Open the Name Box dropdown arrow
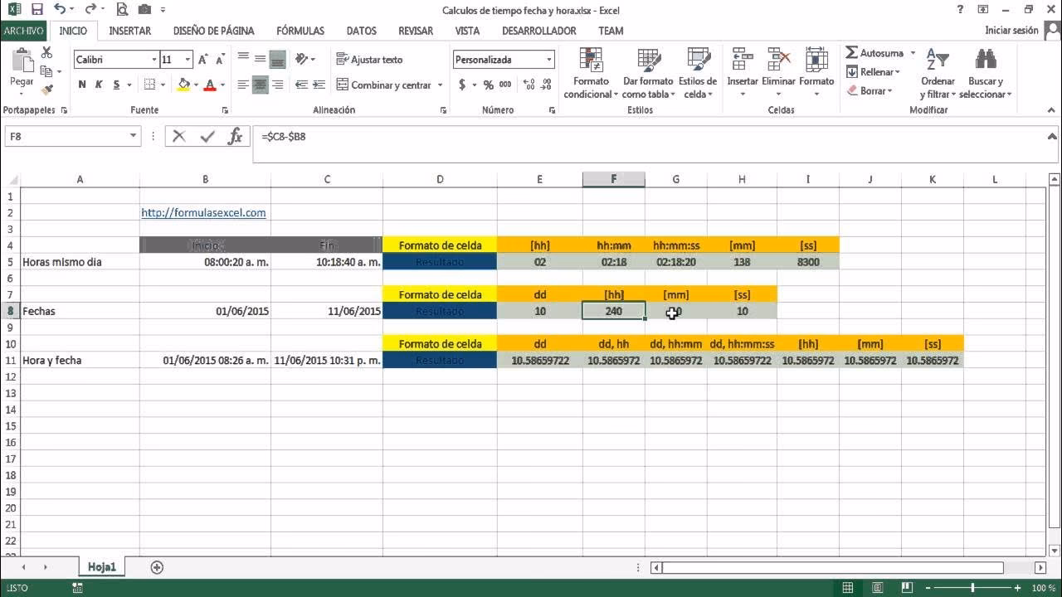Viewport: 1062px width, 597px height. click(134, 137)
